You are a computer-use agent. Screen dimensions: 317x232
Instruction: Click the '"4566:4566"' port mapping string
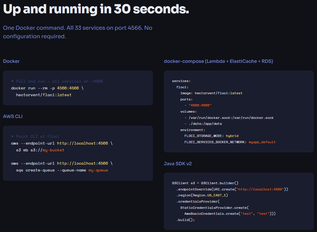[x=200, y=105]
